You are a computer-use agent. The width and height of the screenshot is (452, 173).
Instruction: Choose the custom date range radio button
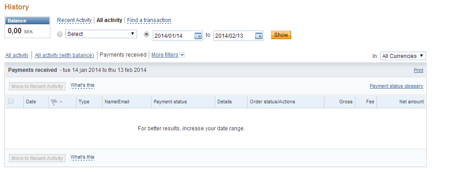pos(147,34)
